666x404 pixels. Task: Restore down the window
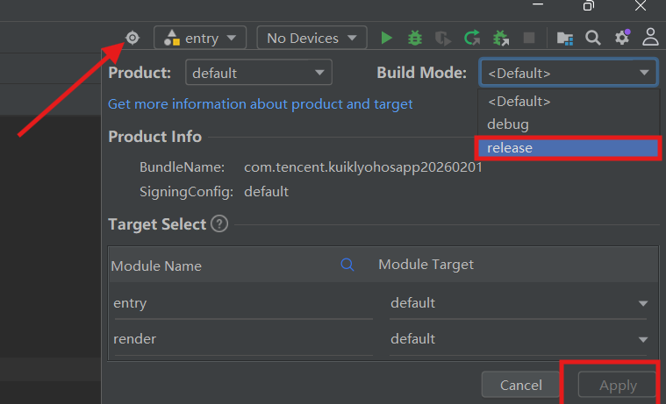coord(589,5)
